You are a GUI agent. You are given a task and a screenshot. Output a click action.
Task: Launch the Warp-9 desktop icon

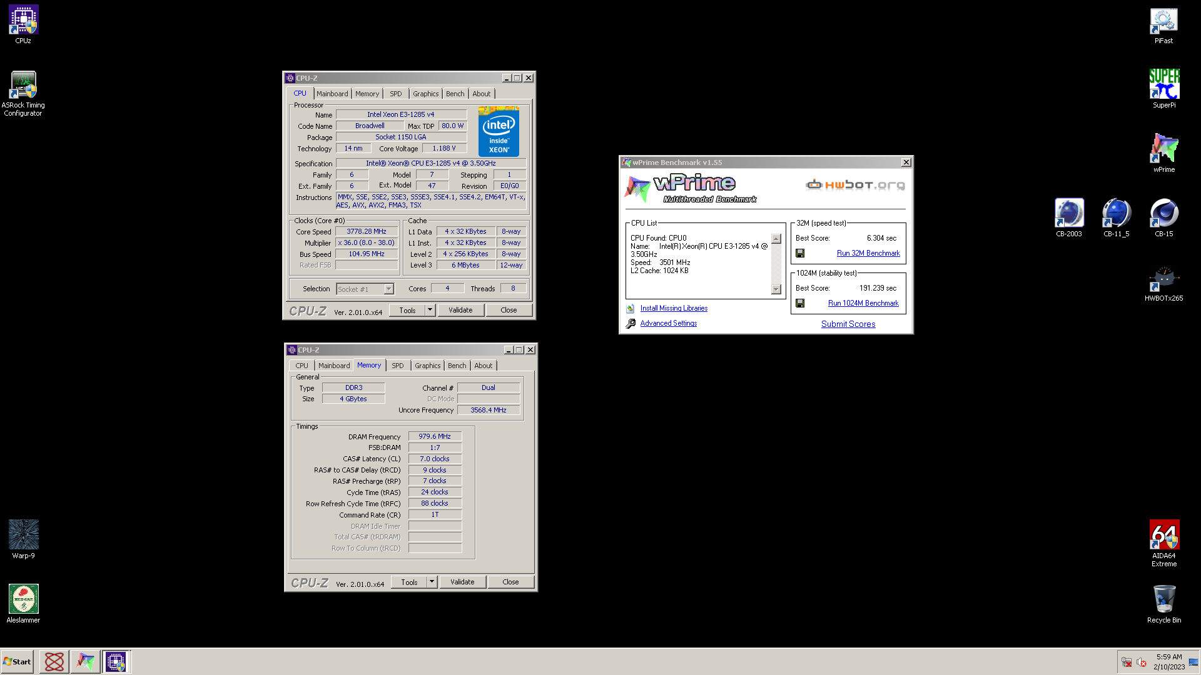click(23, 539)
